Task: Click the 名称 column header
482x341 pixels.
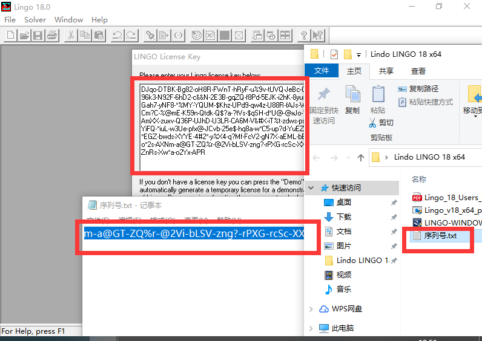Action: [x=418, y=179]
